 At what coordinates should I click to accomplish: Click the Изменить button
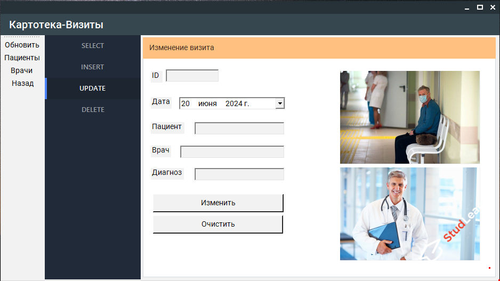[218, 203]
